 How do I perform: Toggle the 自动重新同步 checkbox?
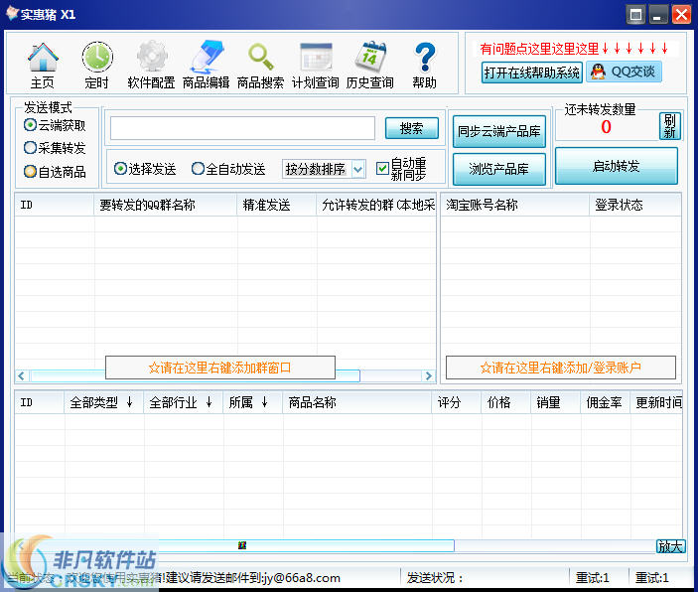382,169
